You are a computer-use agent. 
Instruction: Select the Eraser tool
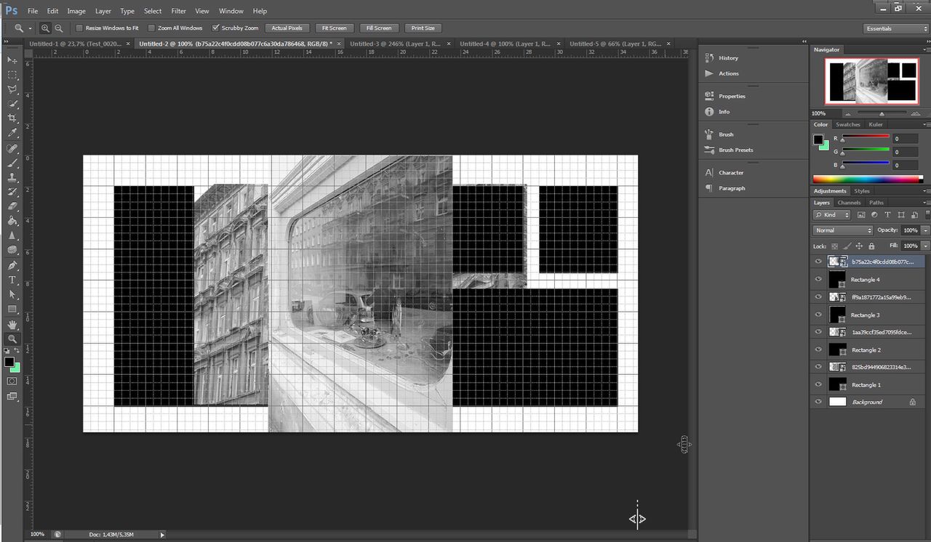coord(12,206)
